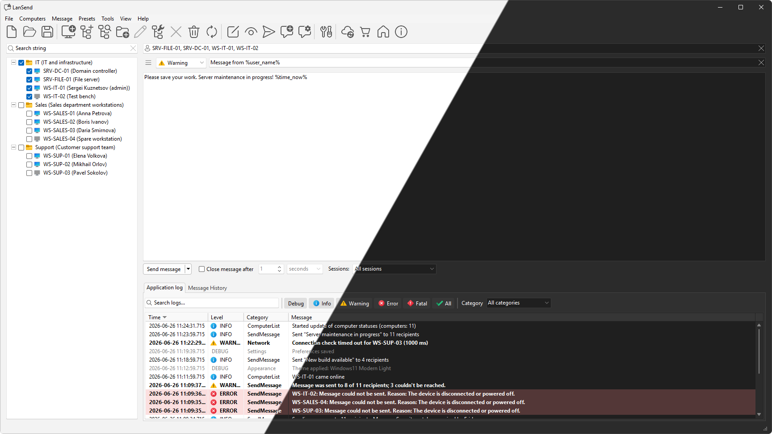The height and width of the screenshot is (434, 772).
Task: Send message using paper plane icon
Action: 269,32
